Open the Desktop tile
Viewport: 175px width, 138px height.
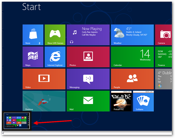click(44, 101)
